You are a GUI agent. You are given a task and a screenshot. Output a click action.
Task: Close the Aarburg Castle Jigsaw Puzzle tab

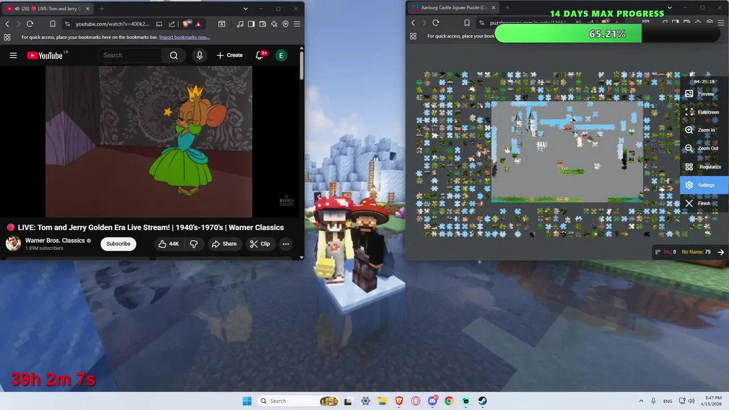(493, 7)
